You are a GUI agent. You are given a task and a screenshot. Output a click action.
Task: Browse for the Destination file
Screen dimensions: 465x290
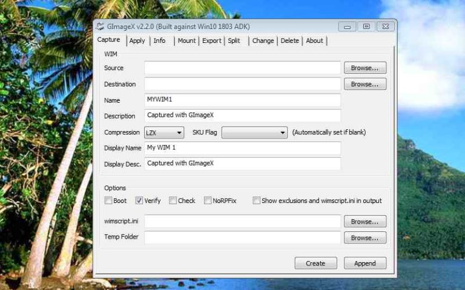click(x=365, y=85)
